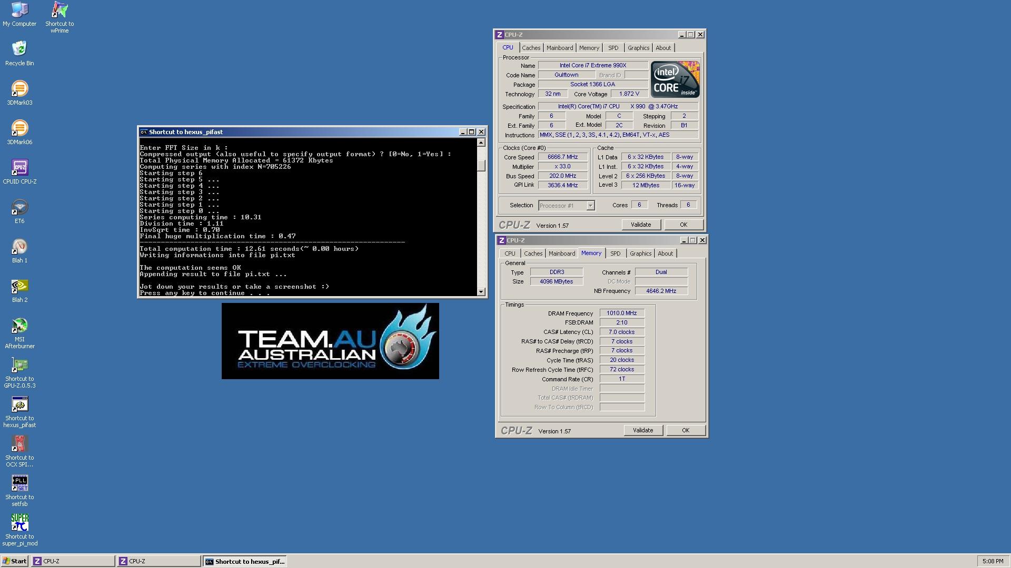1011x568 pixels.
Task: Click the Multiplier x 33.0 value
Action: (x=562, y=167)
